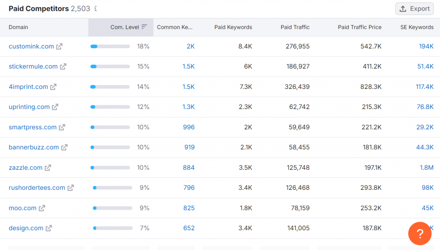The width and height of the screenshot is (440, 250).
Task: Open external link icon beside customink.com
Action: 59,46
